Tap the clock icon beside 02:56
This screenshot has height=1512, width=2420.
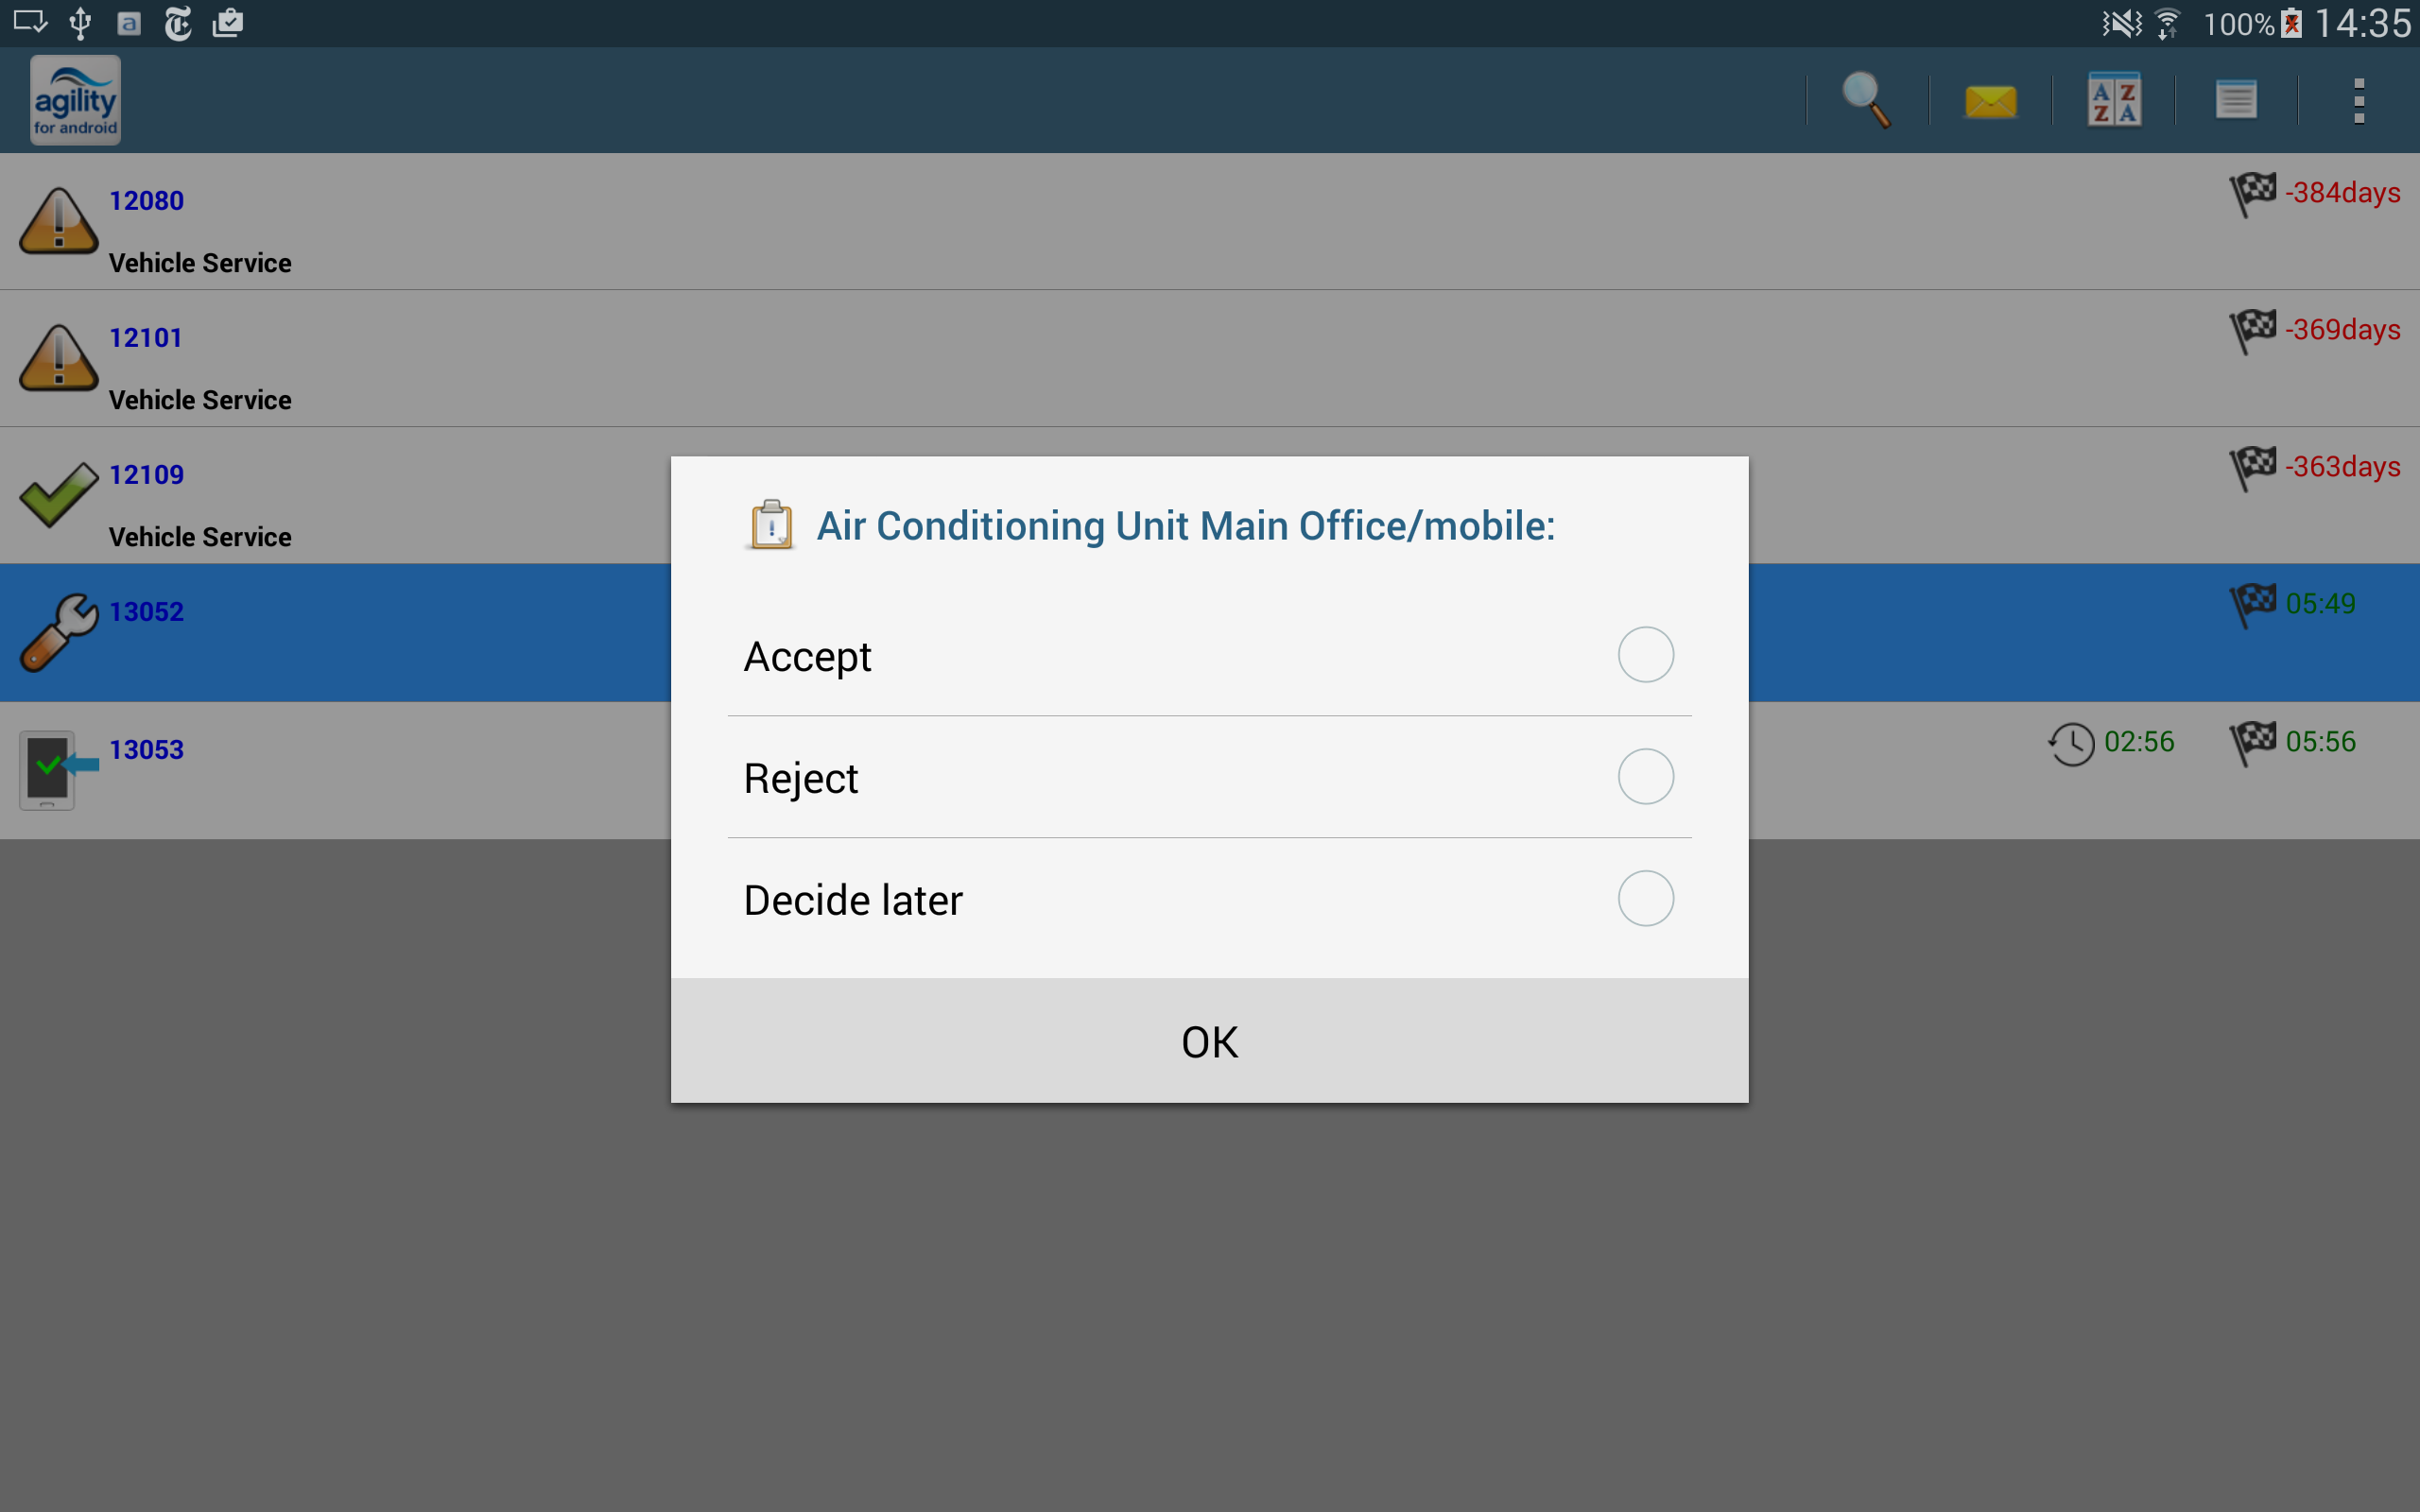(x=2071, y=743)
